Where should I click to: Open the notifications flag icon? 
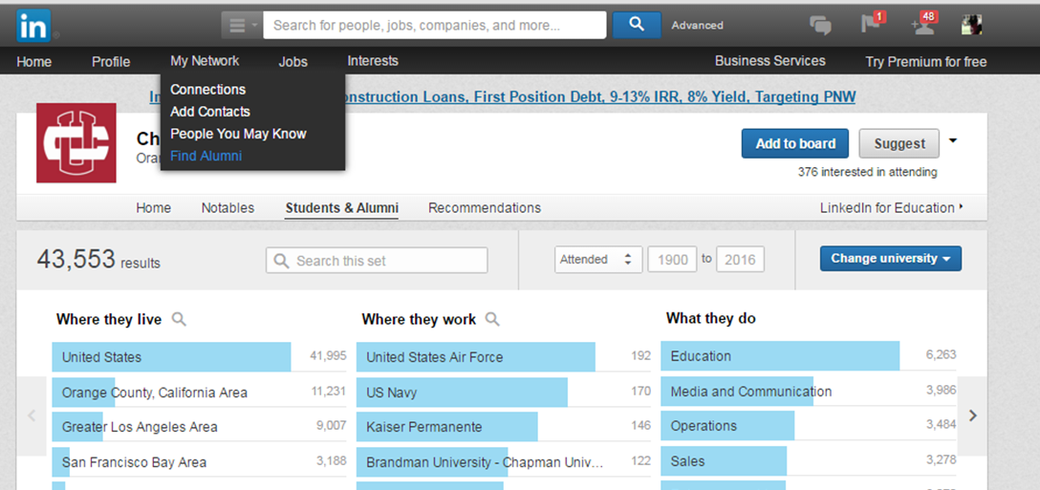coord(871,25)
